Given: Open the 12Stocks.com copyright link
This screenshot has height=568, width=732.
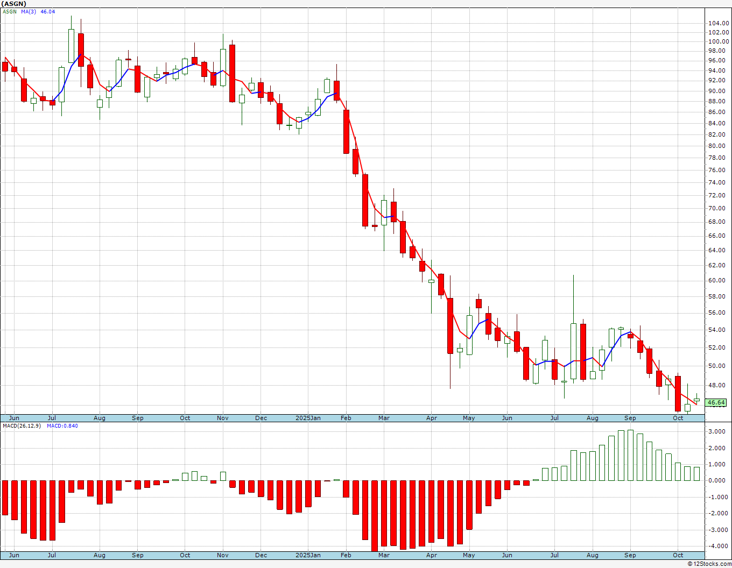Looking at the screenshot, I should point(708,564).
